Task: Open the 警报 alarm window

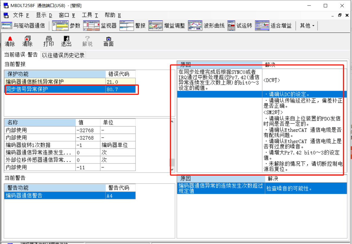Action: pyautogui.click(x=132, y=26)
